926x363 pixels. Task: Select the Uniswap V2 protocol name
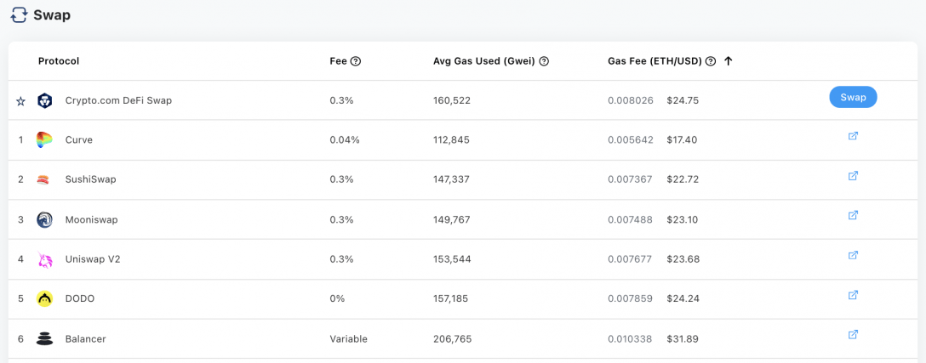tap(93, 259)
